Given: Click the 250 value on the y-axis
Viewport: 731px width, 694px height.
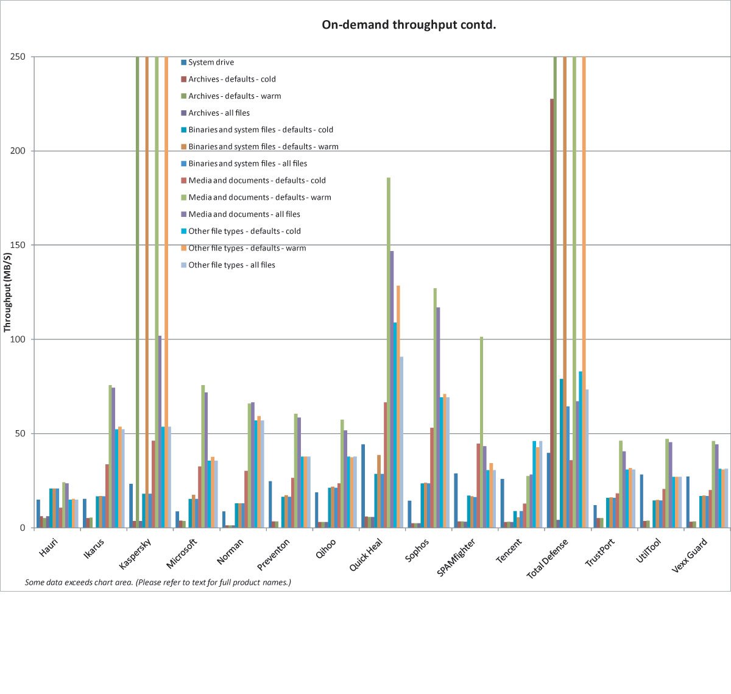Looking at the screenshot, I should pos(18,57).
